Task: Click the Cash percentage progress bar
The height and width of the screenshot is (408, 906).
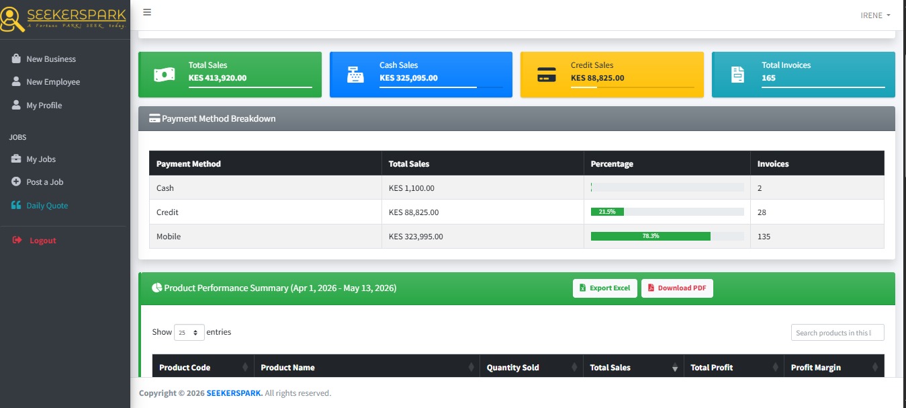Action: (x=667, y=188)
